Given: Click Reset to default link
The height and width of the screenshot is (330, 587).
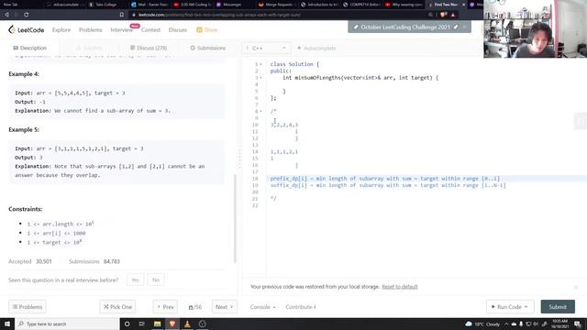Looking at the screenshot, I should coord(400,287).
